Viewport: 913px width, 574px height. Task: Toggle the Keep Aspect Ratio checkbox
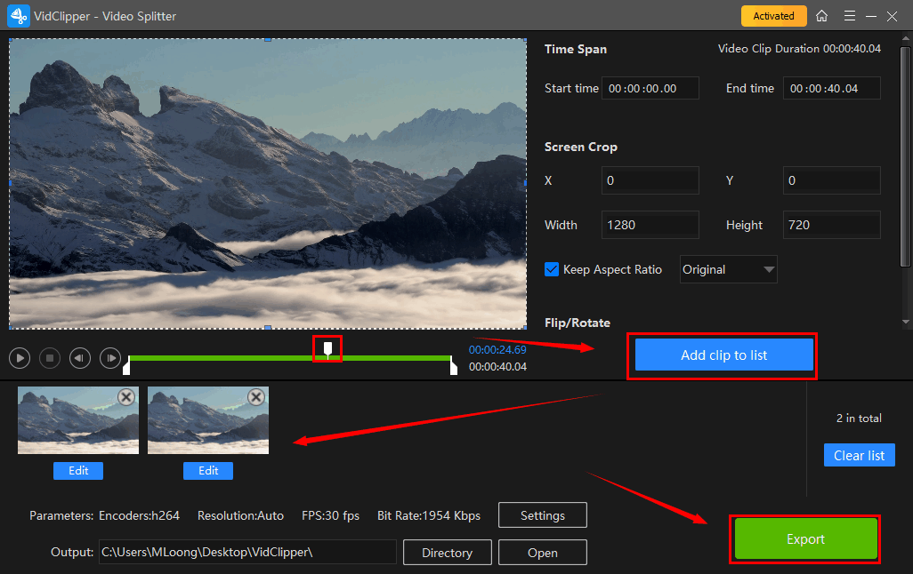(x=552, y=269)
